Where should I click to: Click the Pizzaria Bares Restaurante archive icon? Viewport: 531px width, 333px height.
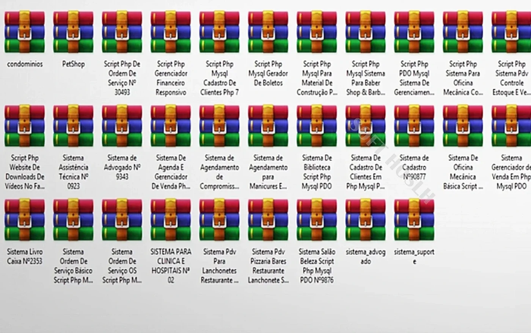[268, 220]
